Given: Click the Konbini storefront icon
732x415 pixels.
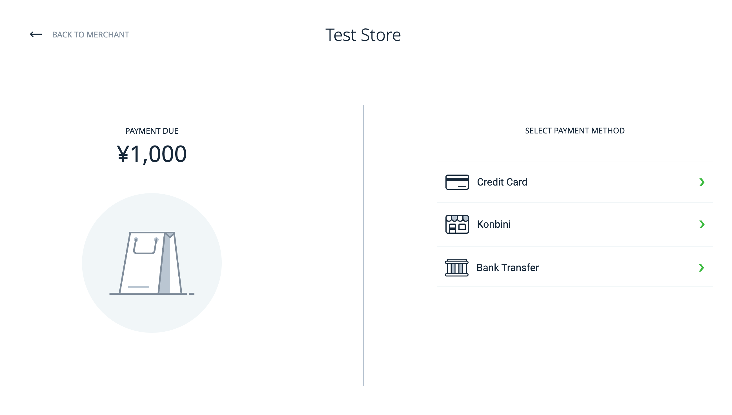Looking at the screenshot, I should point(457,224).
